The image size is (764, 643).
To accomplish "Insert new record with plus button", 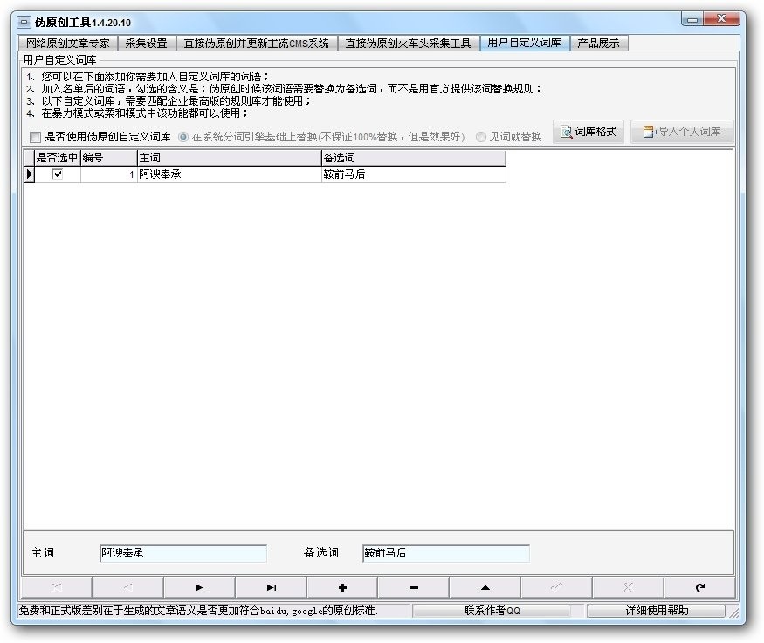I will pyautogui.click(x=342, y=587).
